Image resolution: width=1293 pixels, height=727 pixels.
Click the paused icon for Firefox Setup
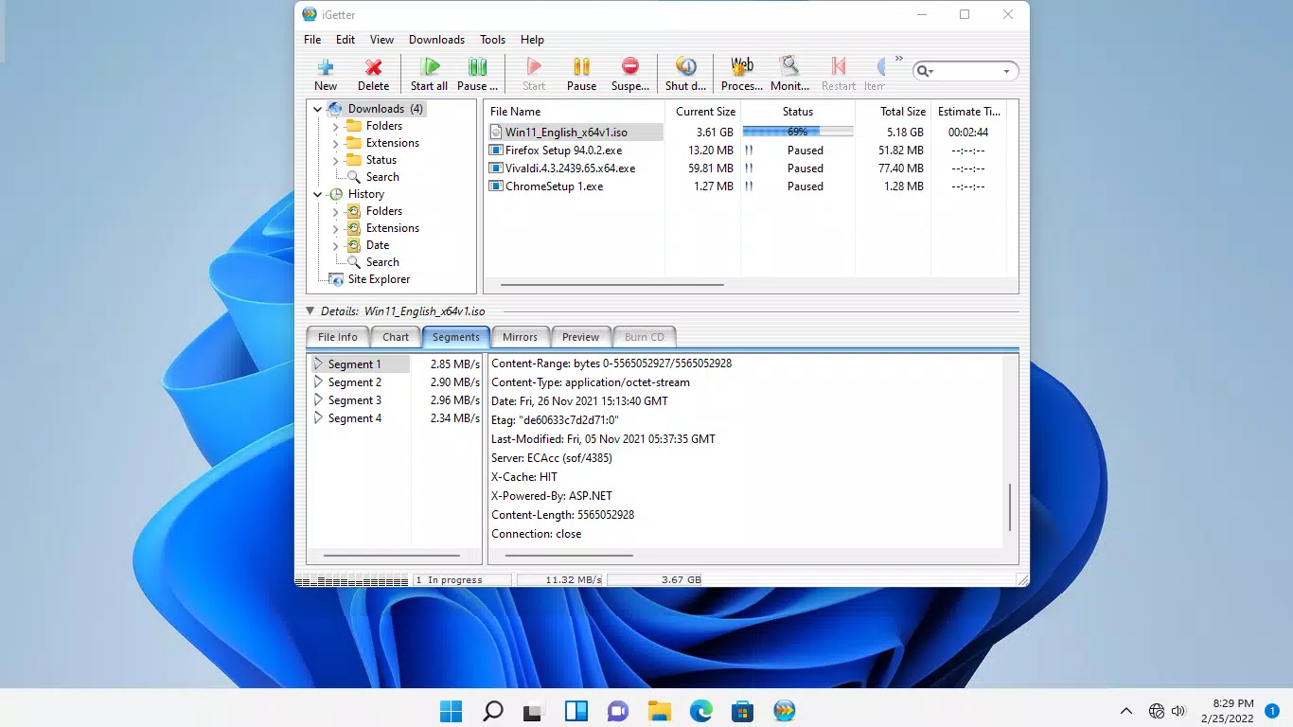tap(749, 151)
